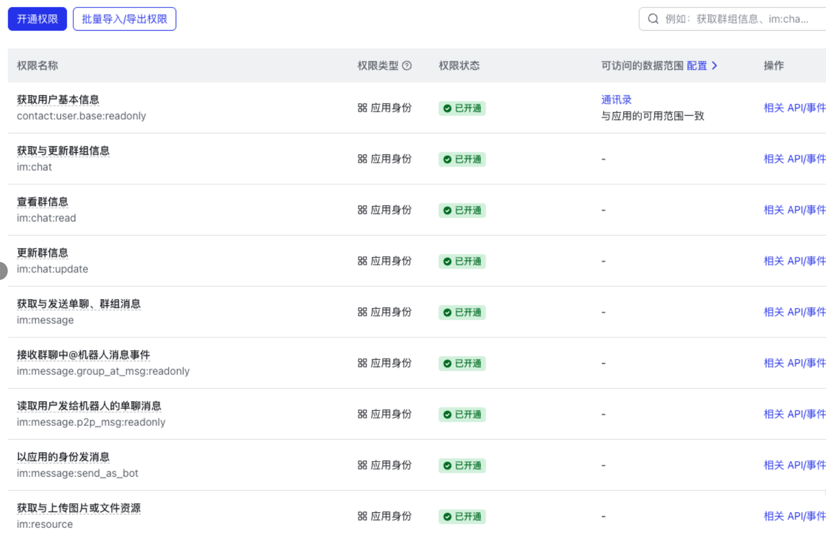Select permission name 接收群聊中@机器人消息事件
The width and height of the screenshot is (826, 534).
[83, 355]
